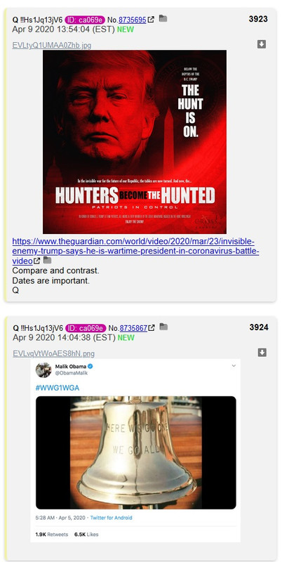This screenshot has width=289, height=562.
Task: Open post number link 8735695
Action: [x=133, y=20]
